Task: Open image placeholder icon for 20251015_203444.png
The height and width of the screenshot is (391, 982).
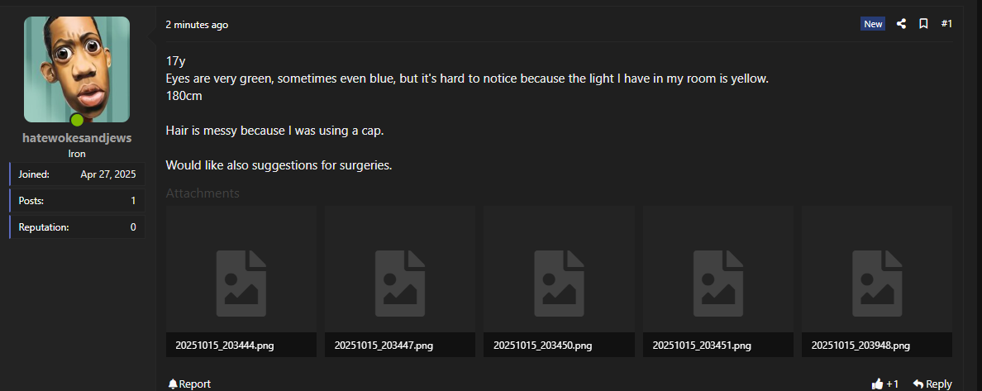Action: (241, 283)
